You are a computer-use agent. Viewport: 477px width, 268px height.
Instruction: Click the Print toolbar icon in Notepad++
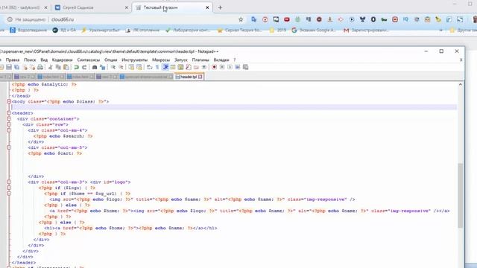click(40, 67)
